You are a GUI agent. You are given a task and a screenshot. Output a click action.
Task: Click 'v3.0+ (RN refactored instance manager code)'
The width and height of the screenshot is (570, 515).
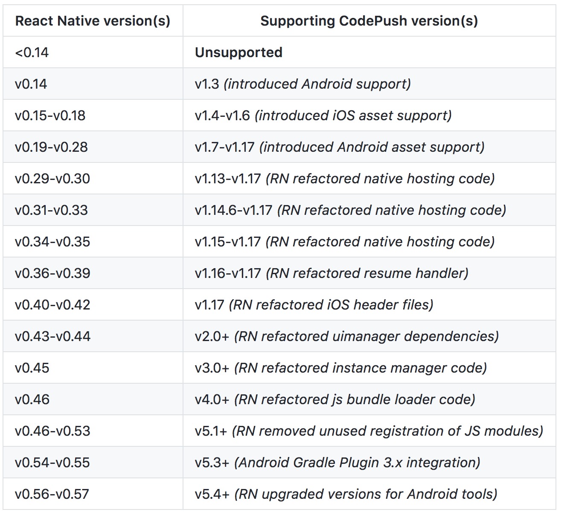tap(369, 367)
